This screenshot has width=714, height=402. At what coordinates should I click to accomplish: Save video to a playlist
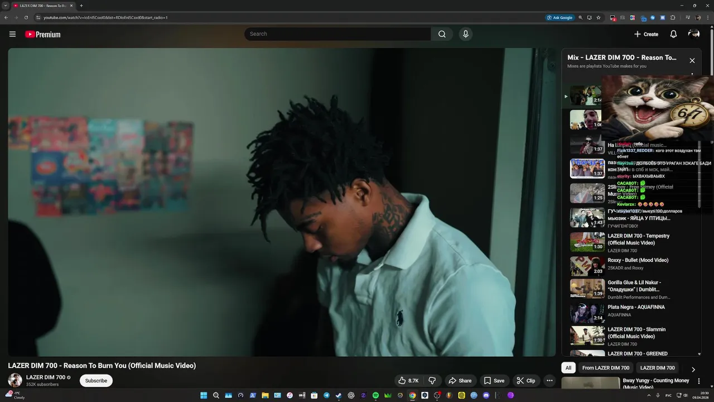coord(494,381)
